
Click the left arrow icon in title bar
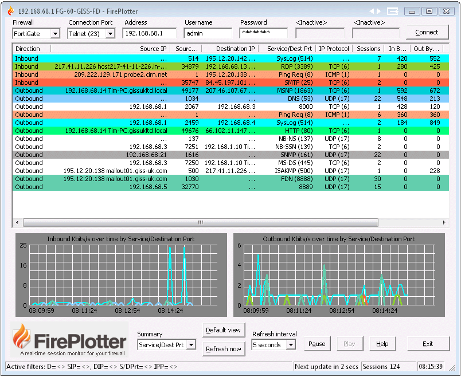372,11
